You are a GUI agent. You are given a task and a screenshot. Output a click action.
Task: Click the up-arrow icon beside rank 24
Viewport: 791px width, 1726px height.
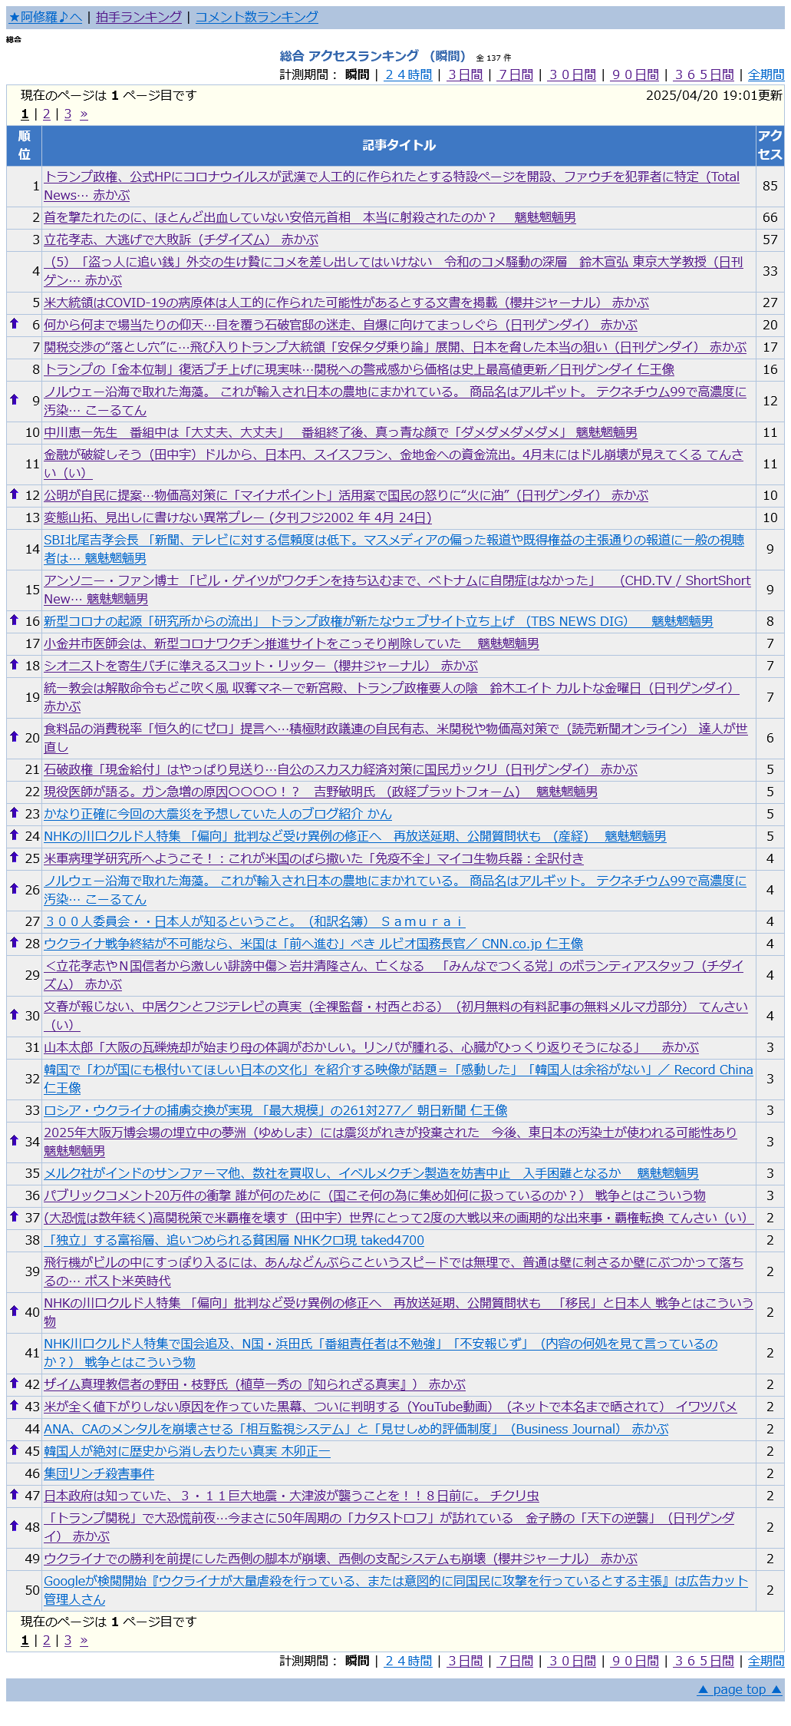[x=14, y=835]
